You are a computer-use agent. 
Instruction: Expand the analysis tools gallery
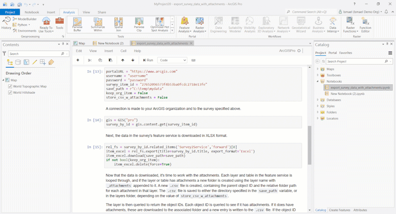(x=172, y=31)
